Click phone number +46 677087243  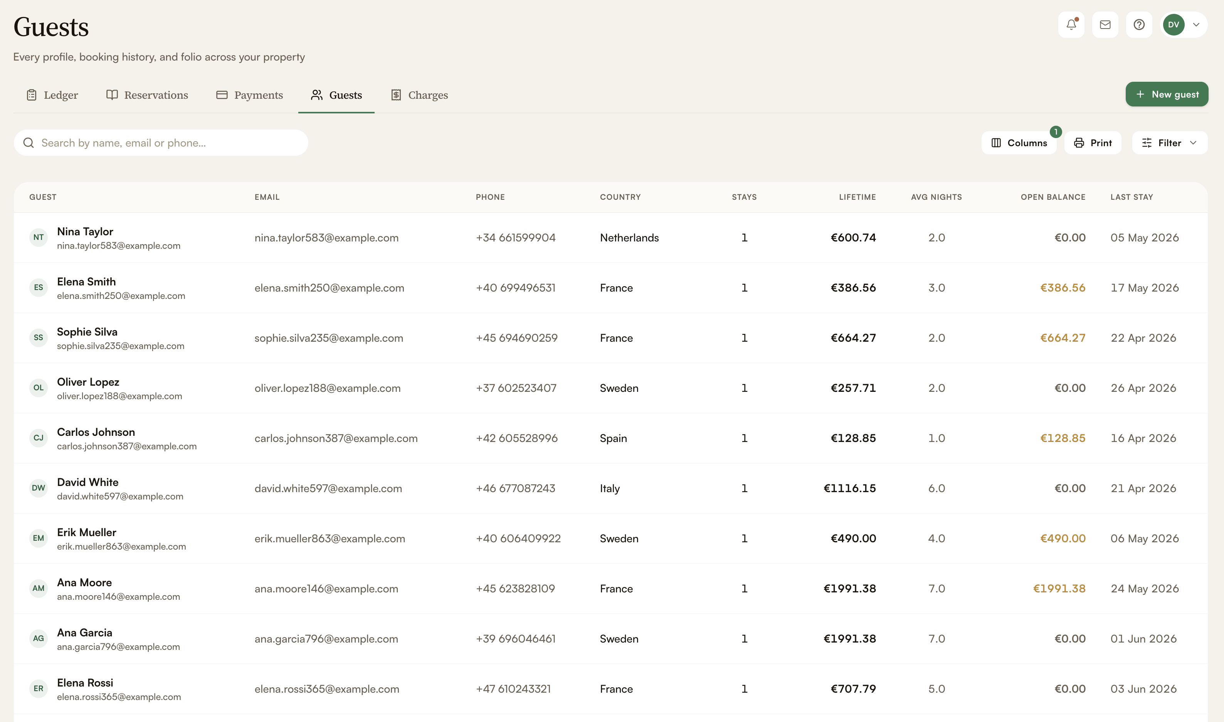pyautogui.click(x=515, y=488)
